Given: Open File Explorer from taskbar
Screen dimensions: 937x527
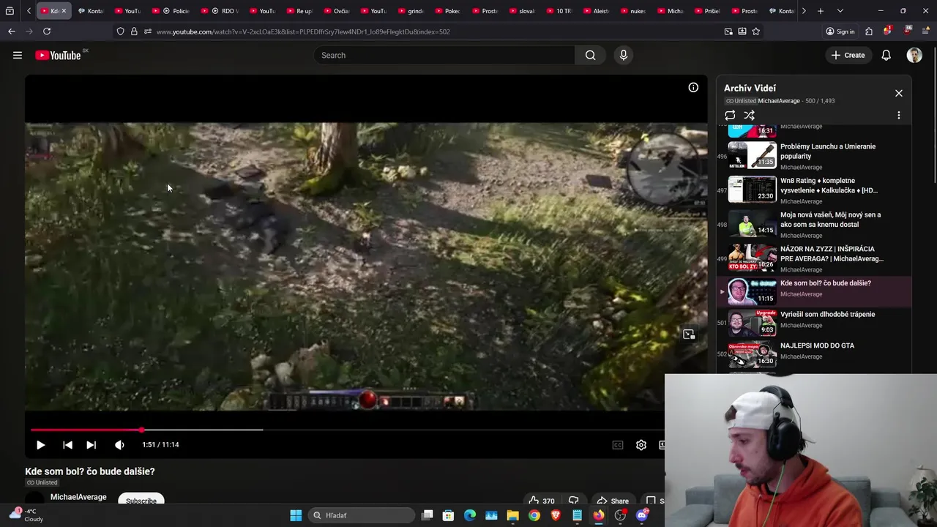Looking at the screenshot, I should pos(512,515).
